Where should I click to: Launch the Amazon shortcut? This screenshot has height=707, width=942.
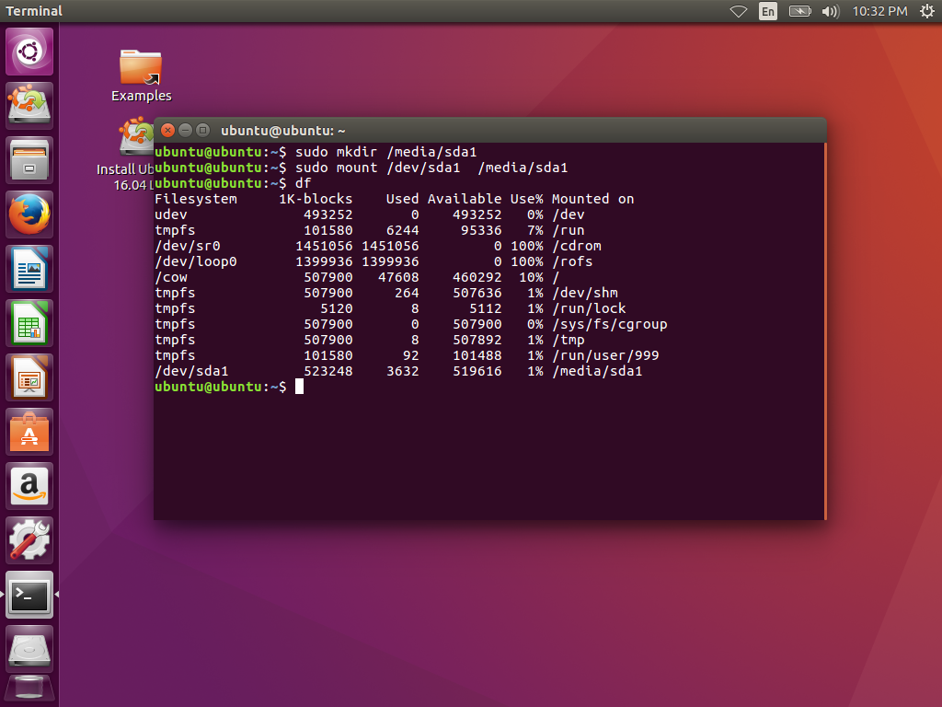click(x=29, y=485)
